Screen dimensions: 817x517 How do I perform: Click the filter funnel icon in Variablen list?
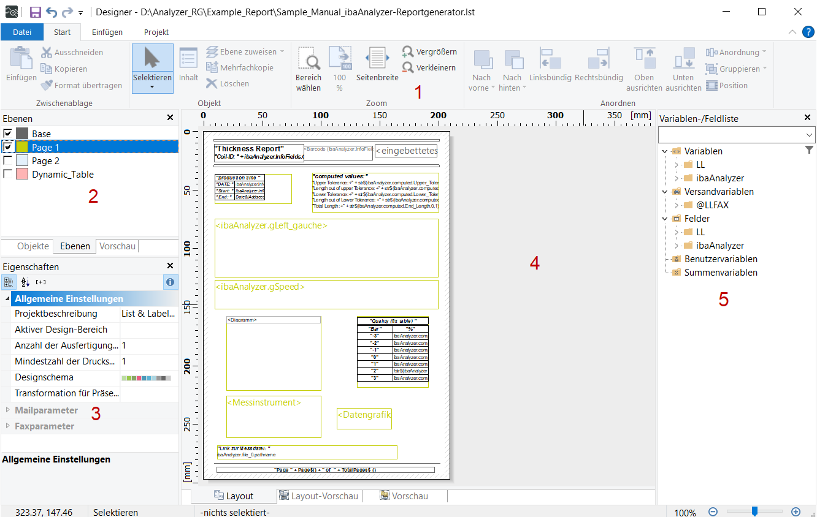point(809,150)
